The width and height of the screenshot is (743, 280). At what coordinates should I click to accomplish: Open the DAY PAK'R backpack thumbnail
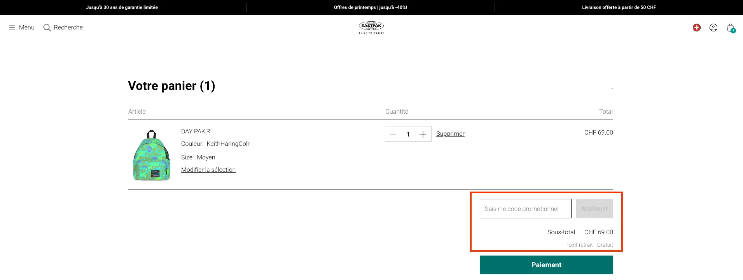(152, 156)
